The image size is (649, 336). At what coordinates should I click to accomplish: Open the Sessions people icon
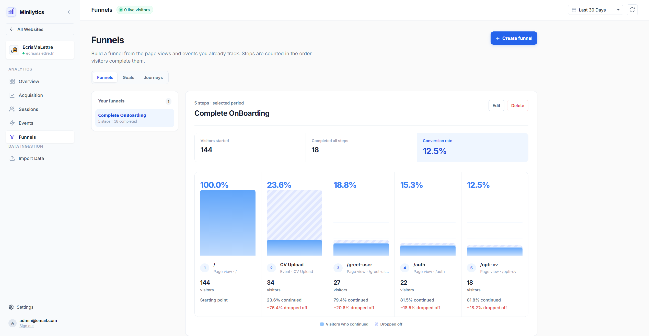tap(12, 109)
